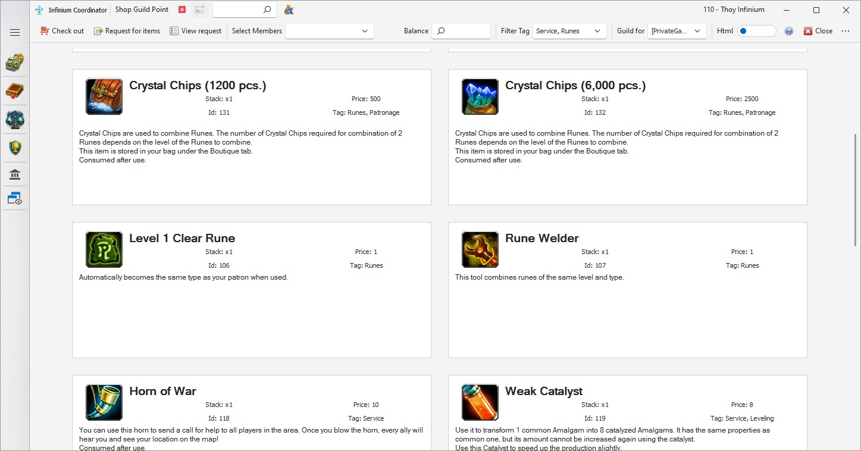The height and width of the screenshot is (451, 861).
Task: Click the blue help question mark icon
Action: (789, 31)
